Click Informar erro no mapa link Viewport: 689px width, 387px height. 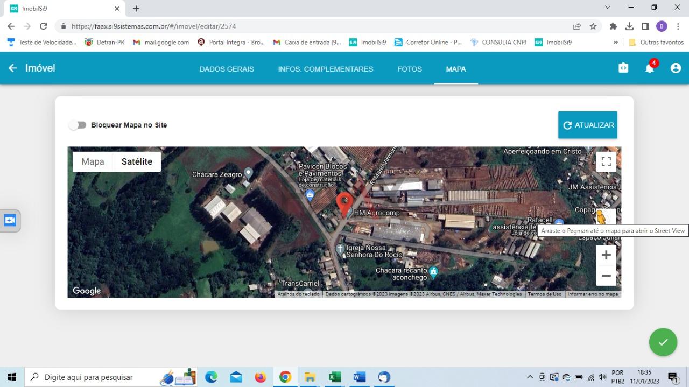593,294
